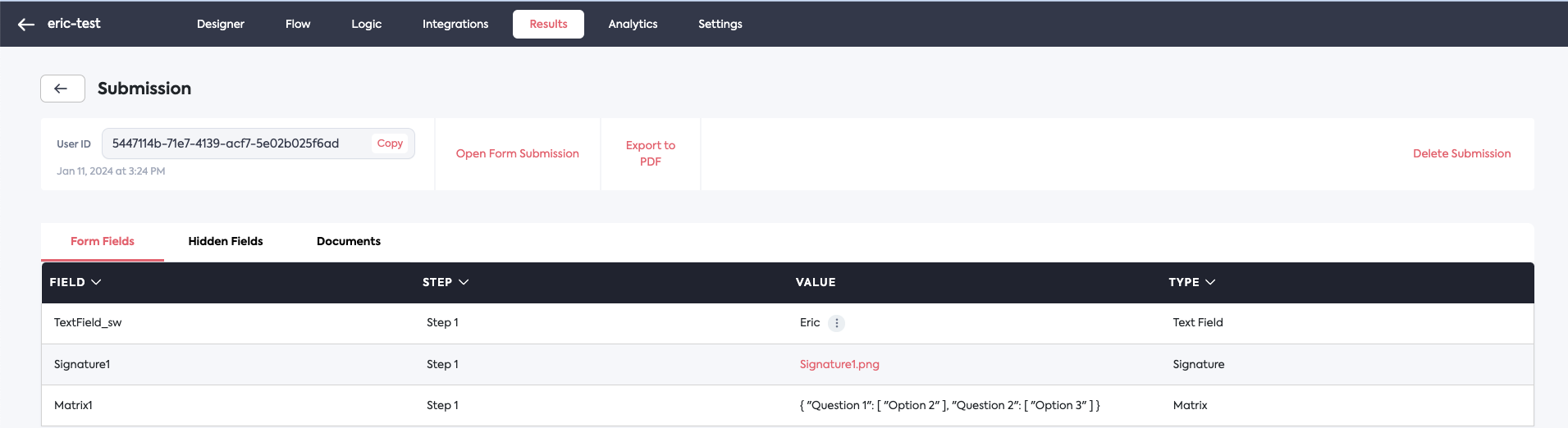Go to the Logic tab
Image resolution: width=1568 pixels, height=428 pixels.
pyautogui.click(x=366, y=25)
